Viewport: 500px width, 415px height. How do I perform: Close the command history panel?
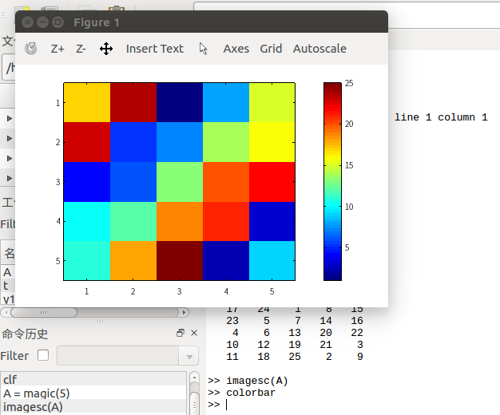pyautogui.click(x=194, y=333)
